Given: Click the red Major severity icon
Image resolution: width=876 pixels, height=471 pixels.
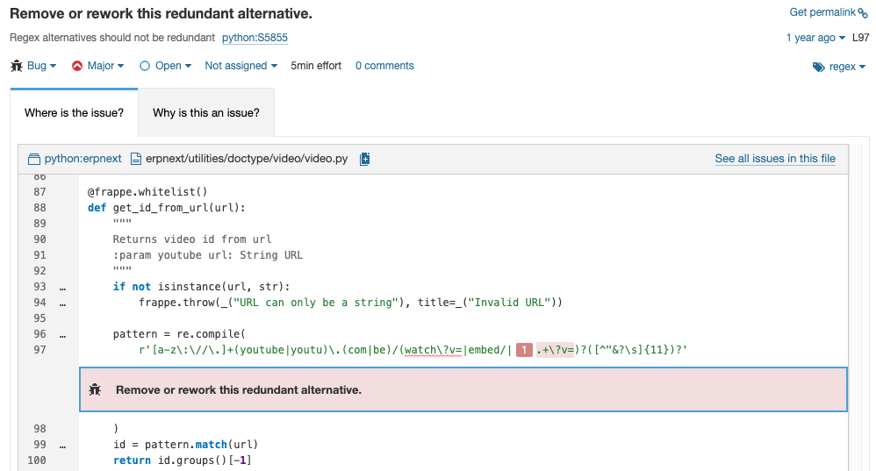Looking at the screenshot, I should tap(77, 66).
